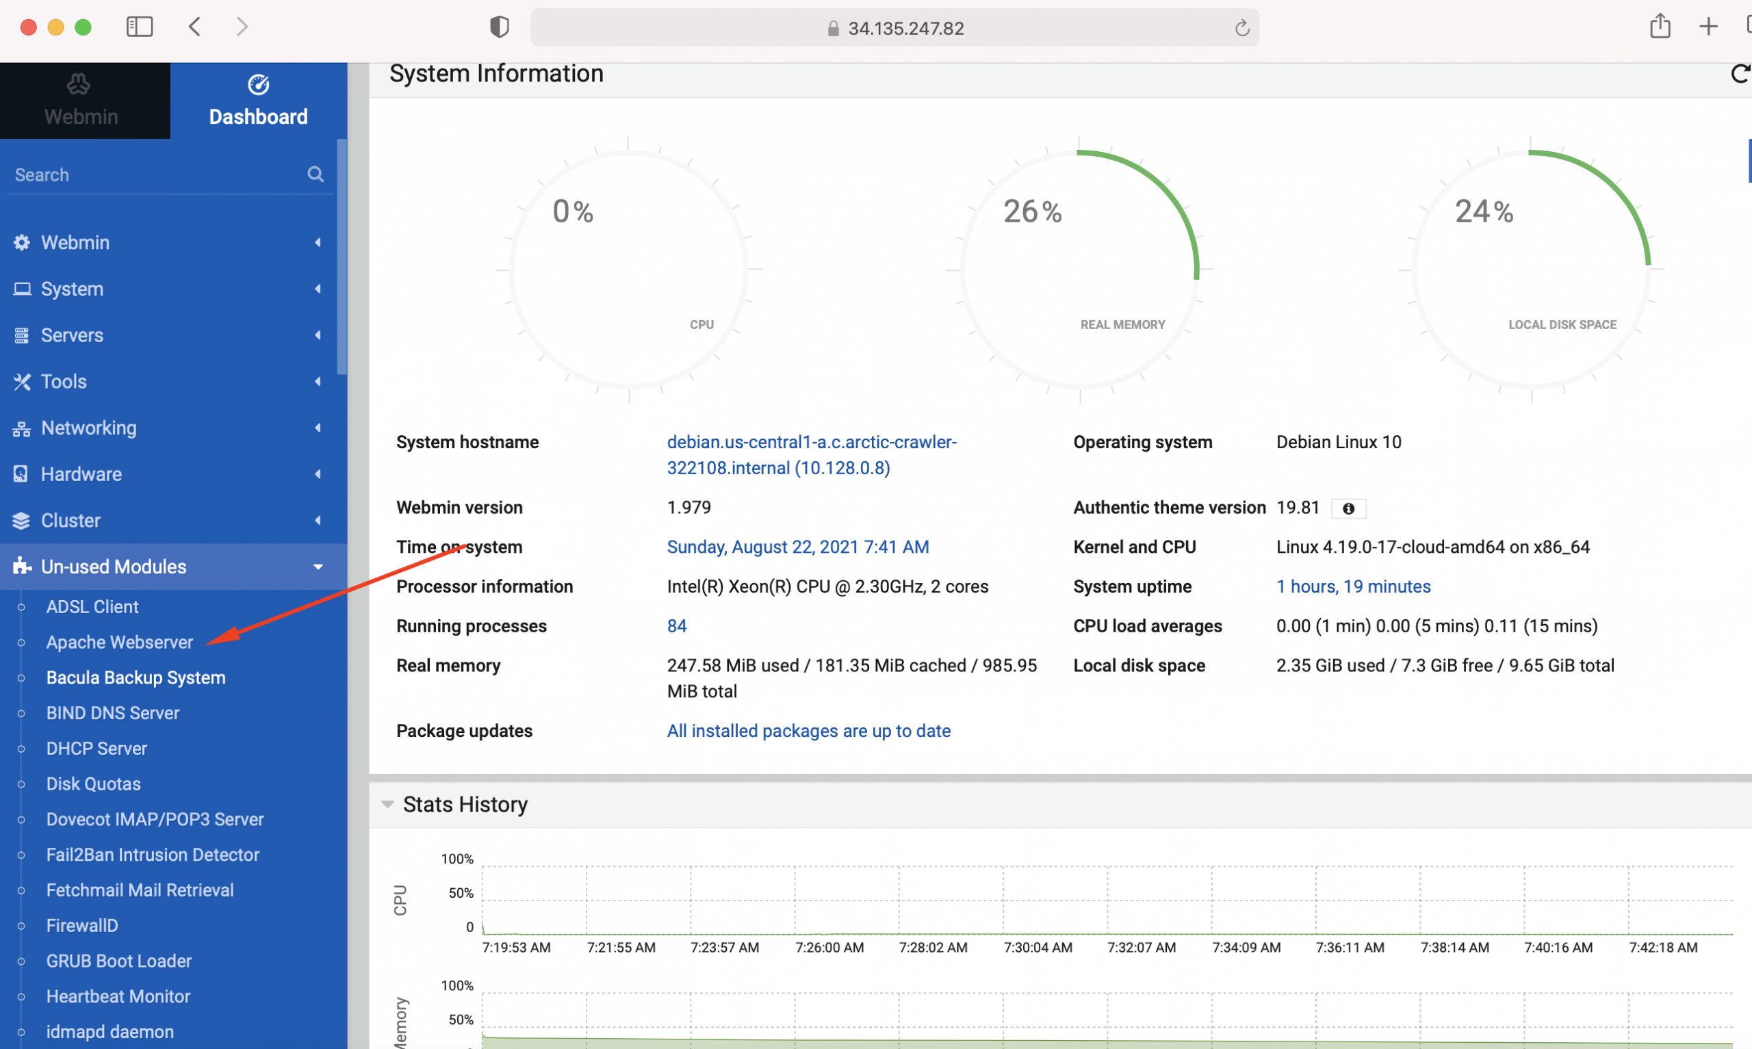Open idmapd daemon module

click(x=109, y=1031)
